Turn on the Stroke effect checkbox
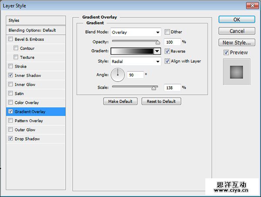 click(10, 67)
